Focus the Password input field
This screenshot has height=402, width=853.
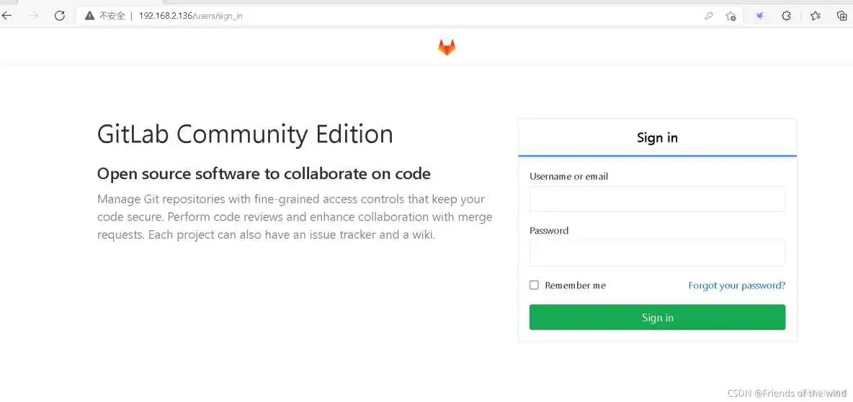click(x=657, y=253)
